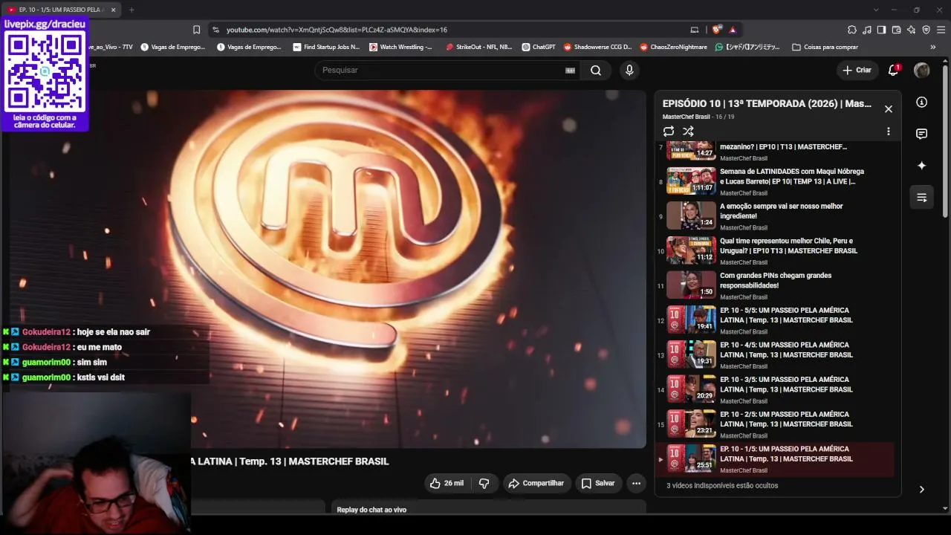Open the on-screen keyboard in search box
Screen dimensions: 951x535
click(x=570, y=70)
